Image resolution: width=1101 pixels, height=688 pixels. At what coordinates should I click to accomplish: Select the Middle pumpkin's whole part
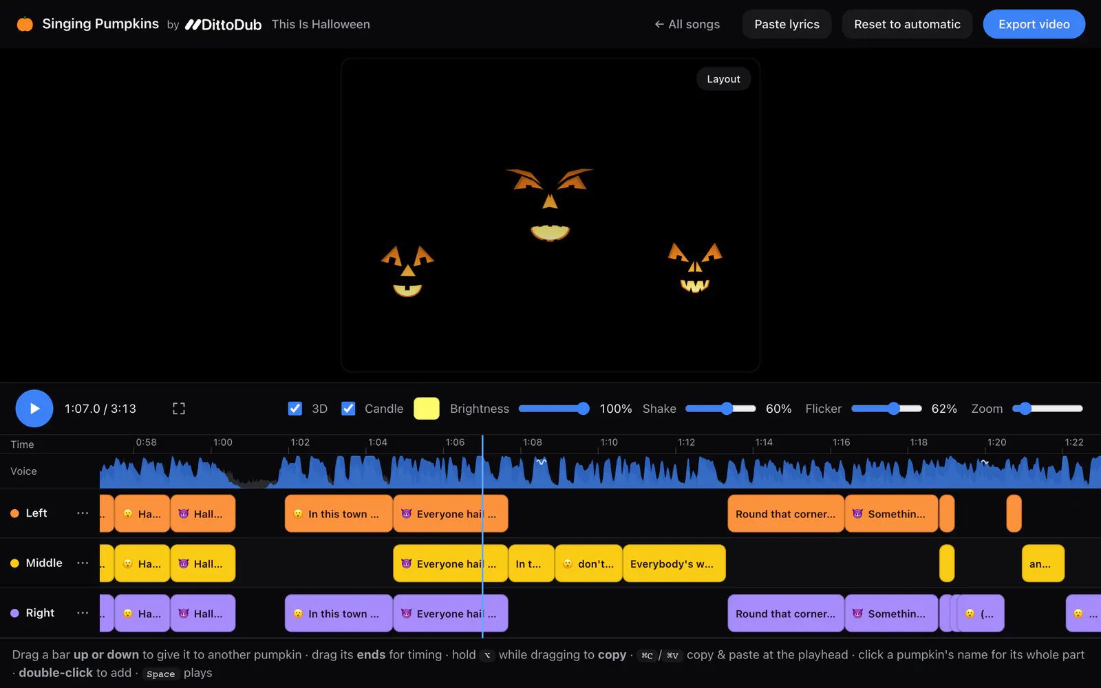click(44, 563)
